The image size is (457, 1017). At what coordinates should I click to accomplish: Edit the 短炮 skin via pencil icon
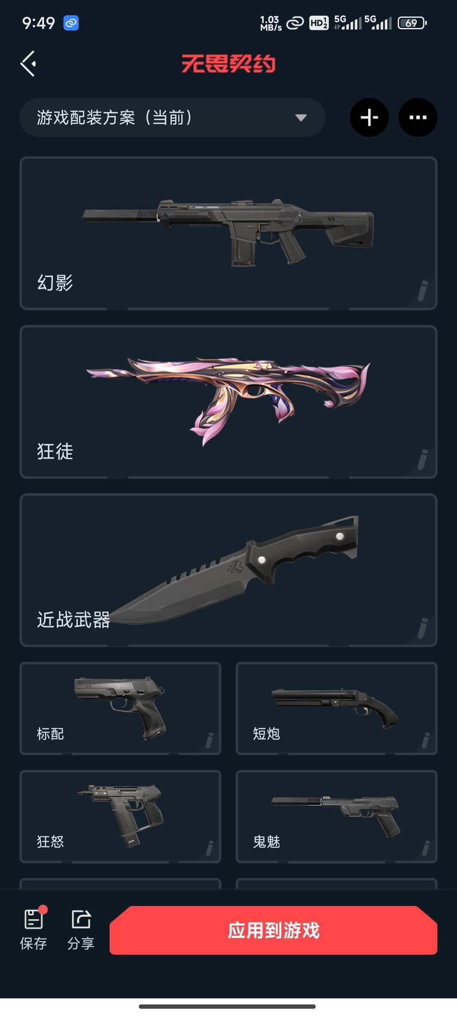click(426, 740)
